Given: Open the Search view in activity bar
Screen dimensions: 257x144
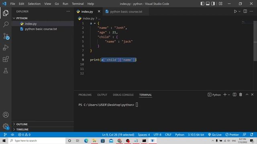Looking at the screenshot, I should 6,24.
